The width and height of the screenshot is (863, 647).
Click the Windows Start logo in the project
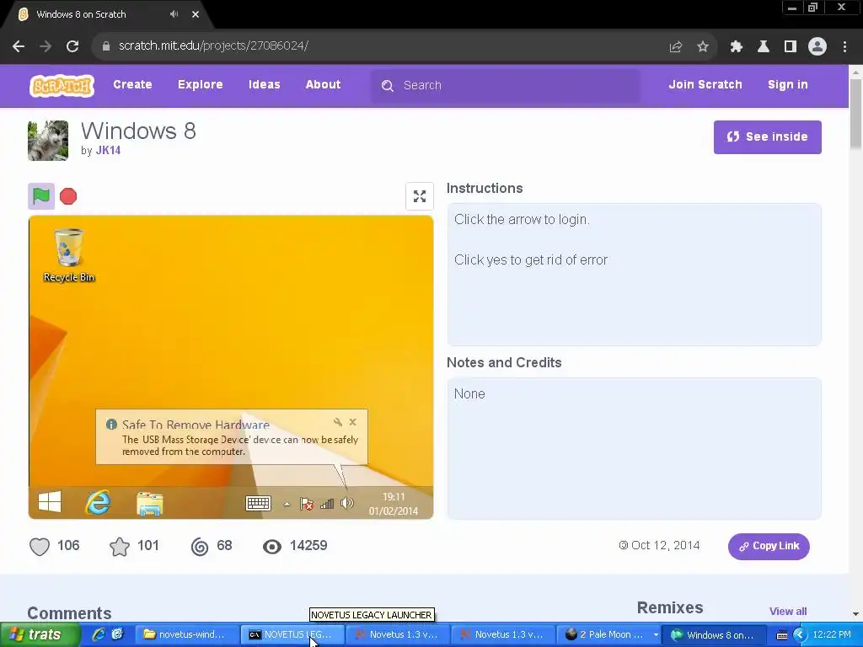[50, 502]
